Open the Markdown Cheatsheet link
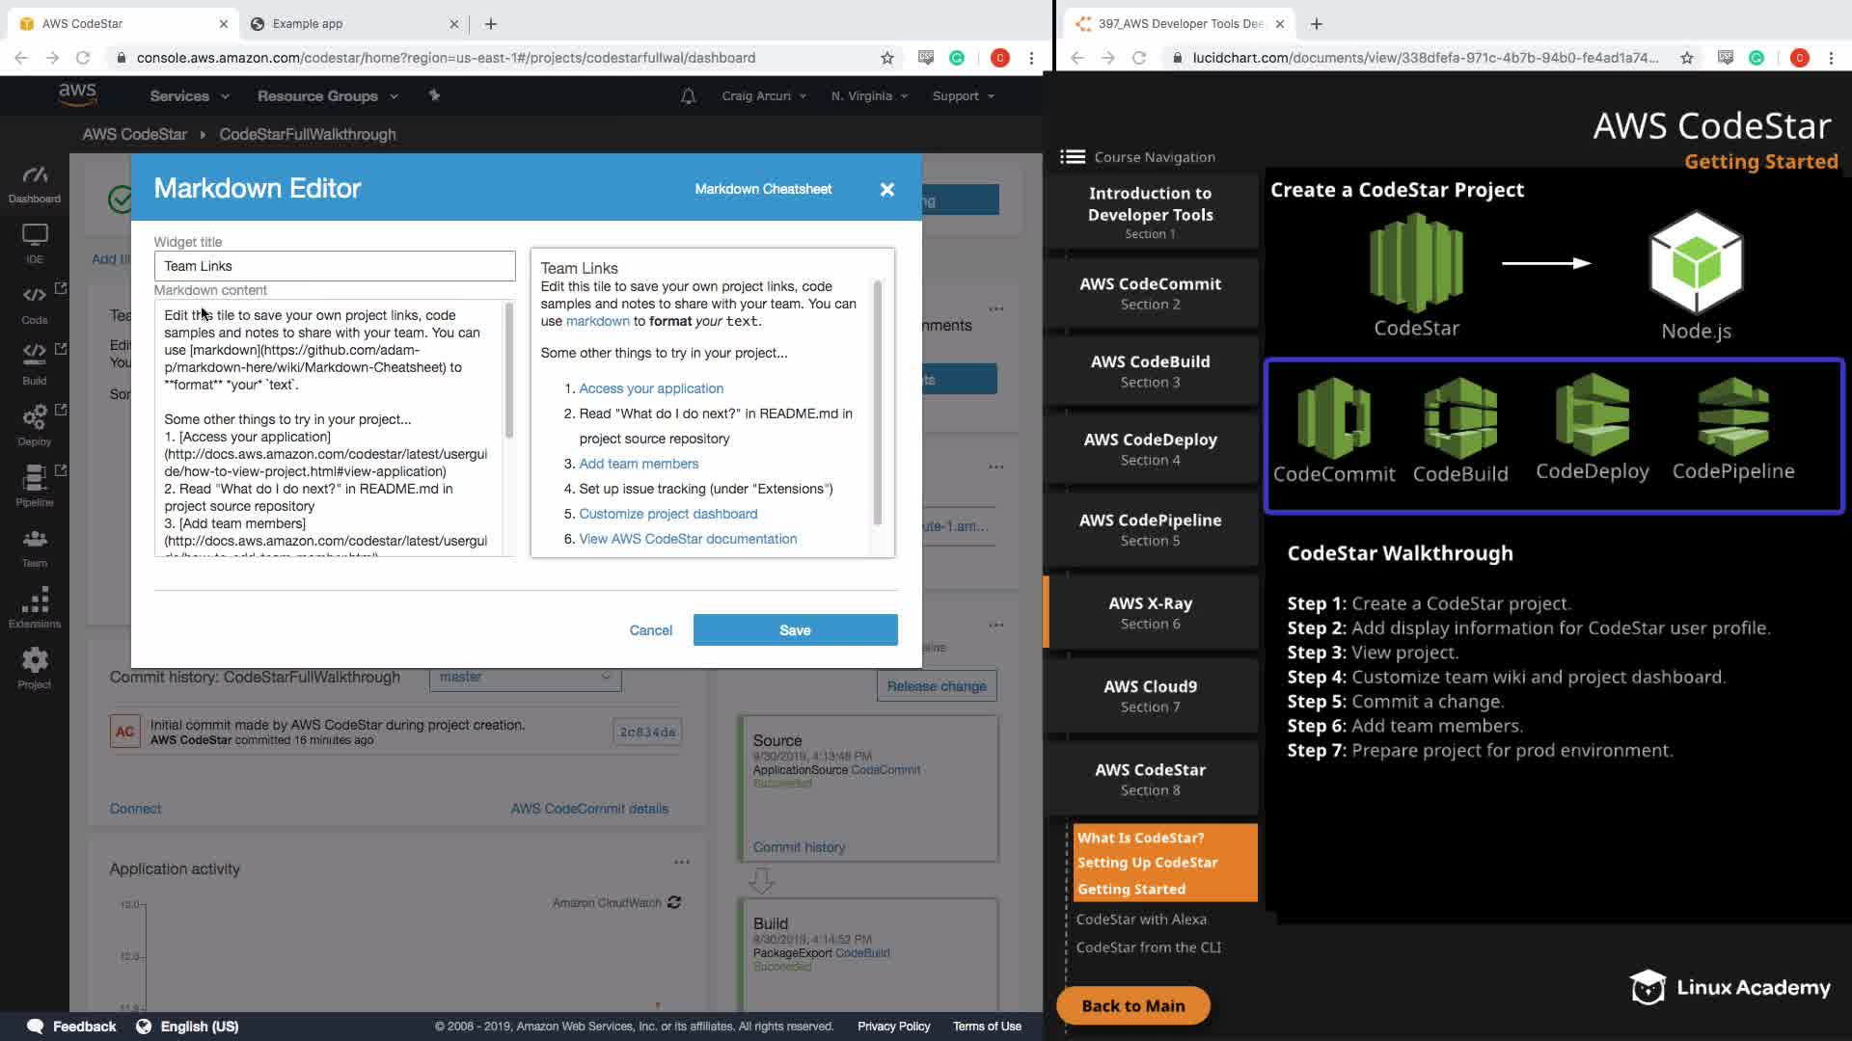1852x1041 pixels. point(762,189)
